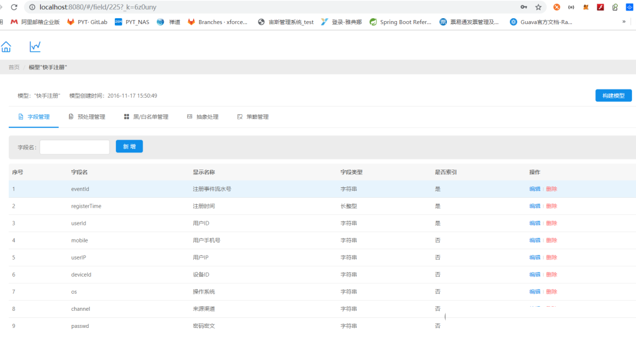Viewport: 636px width, 345px height.
Task: Bookmark this page with the star icon
Action: pyautogui.click(x=538, y=7)
